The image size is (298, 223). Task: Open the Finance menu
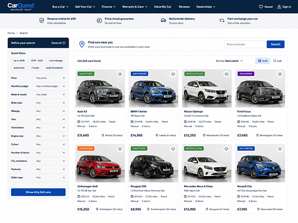click(x=109, y=7)
